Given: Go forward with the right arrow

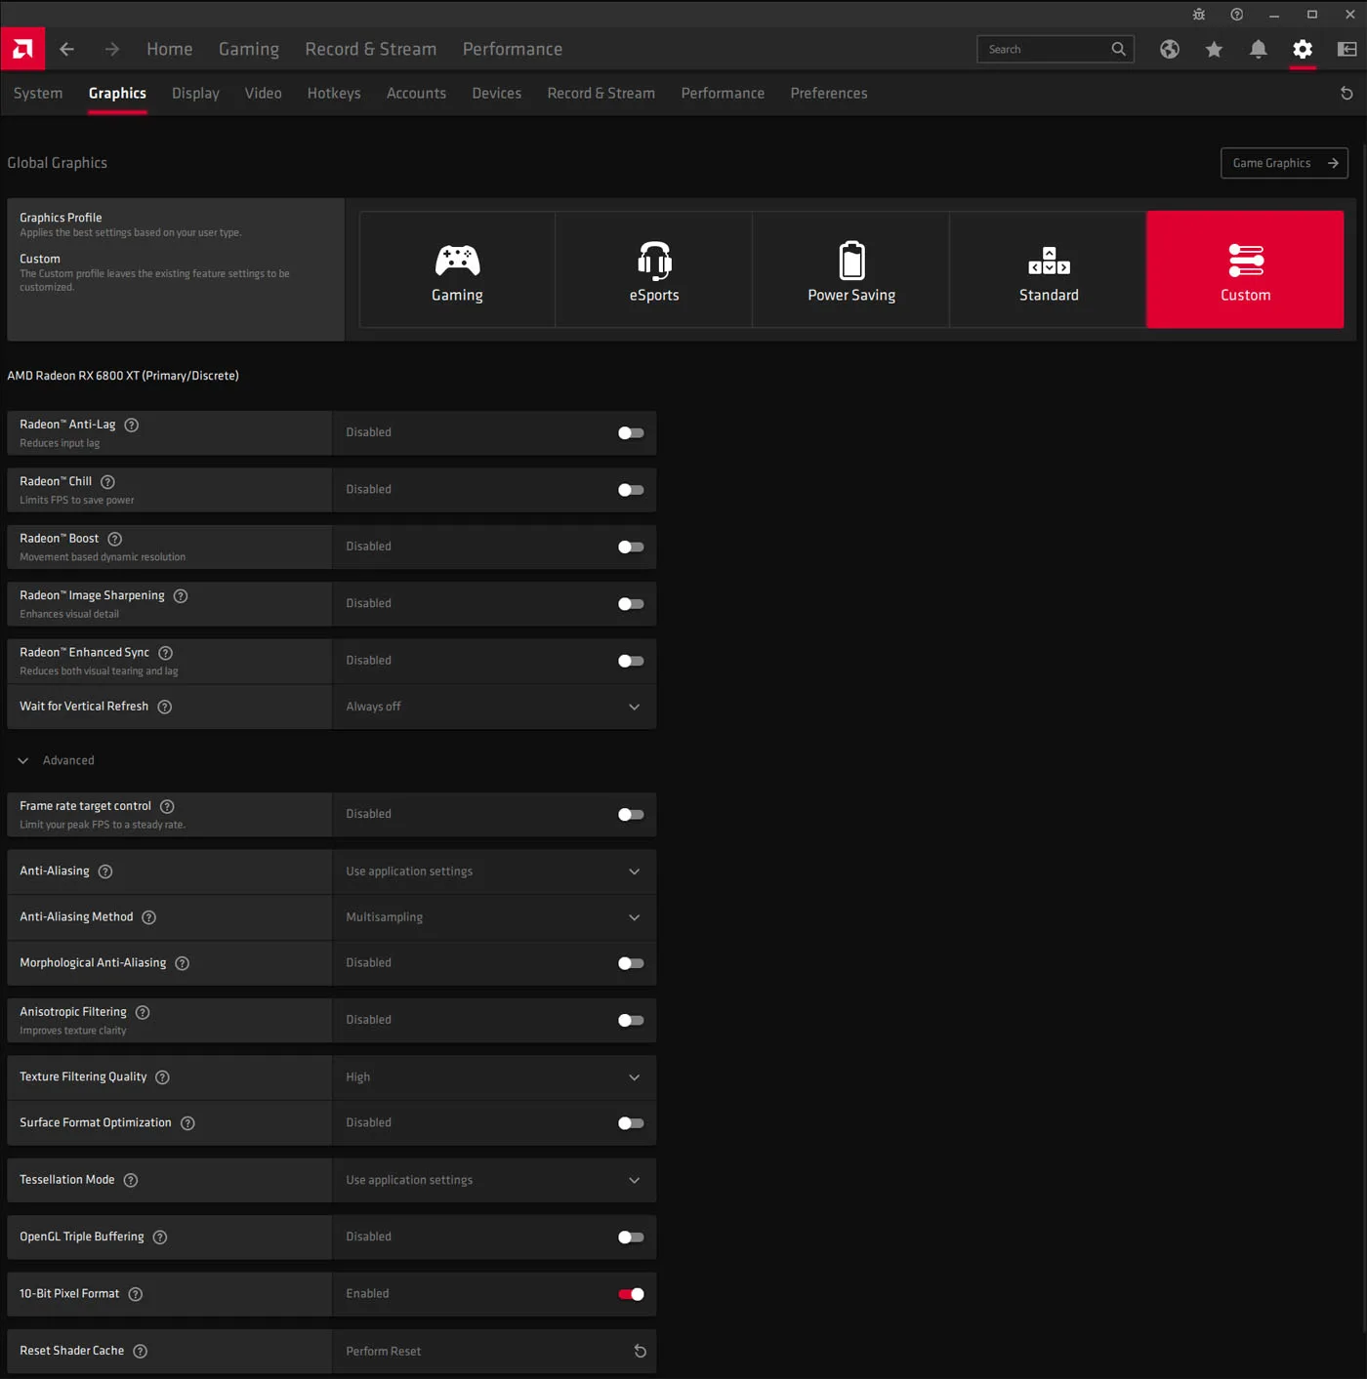Looking at the screenshot, I should coord(112,49).
